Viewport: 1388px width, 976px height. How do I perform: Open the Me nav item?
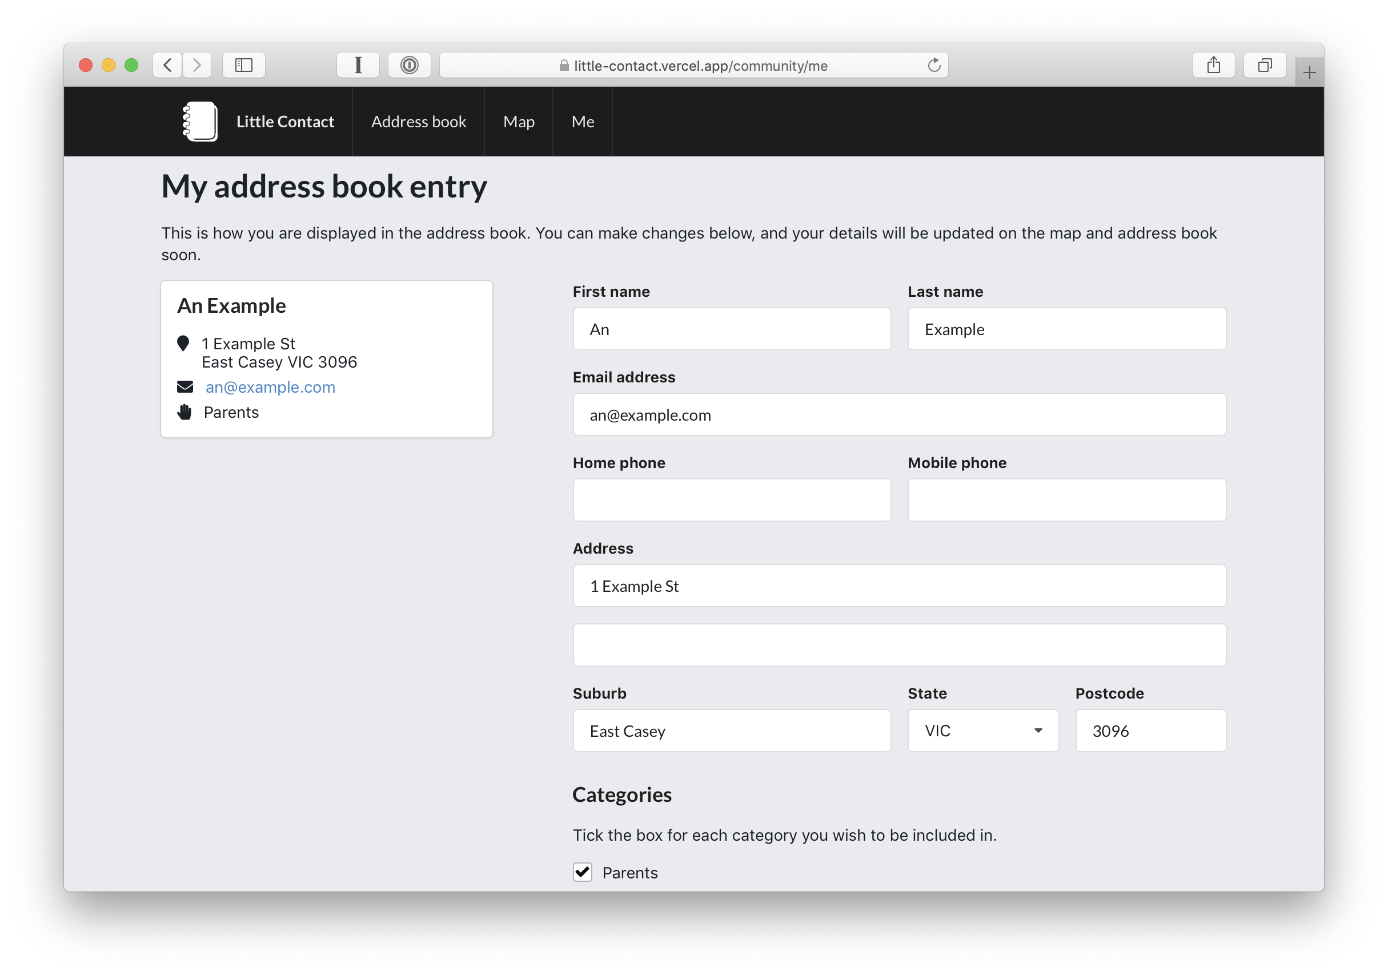pyautogui.click(x=583, y=122)
